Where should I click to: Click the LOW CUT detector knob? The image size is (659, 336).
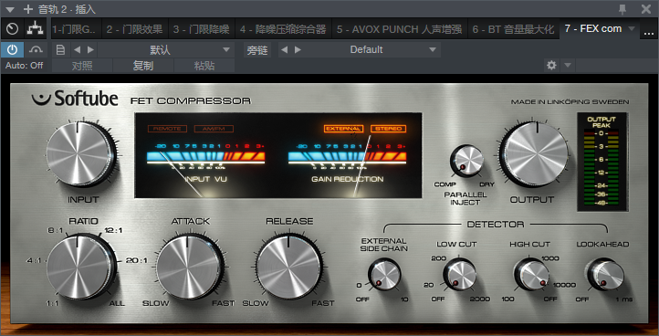(x=459, y=275)
